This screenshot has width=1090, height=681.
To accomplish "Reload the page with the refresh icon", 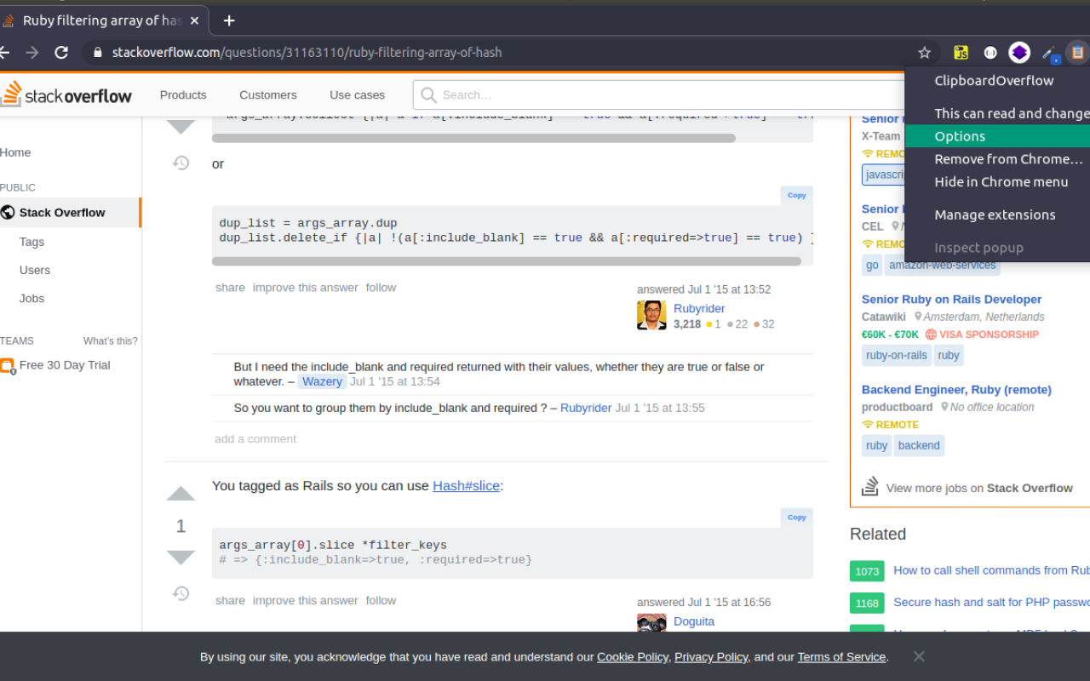I will pos(61,53).
